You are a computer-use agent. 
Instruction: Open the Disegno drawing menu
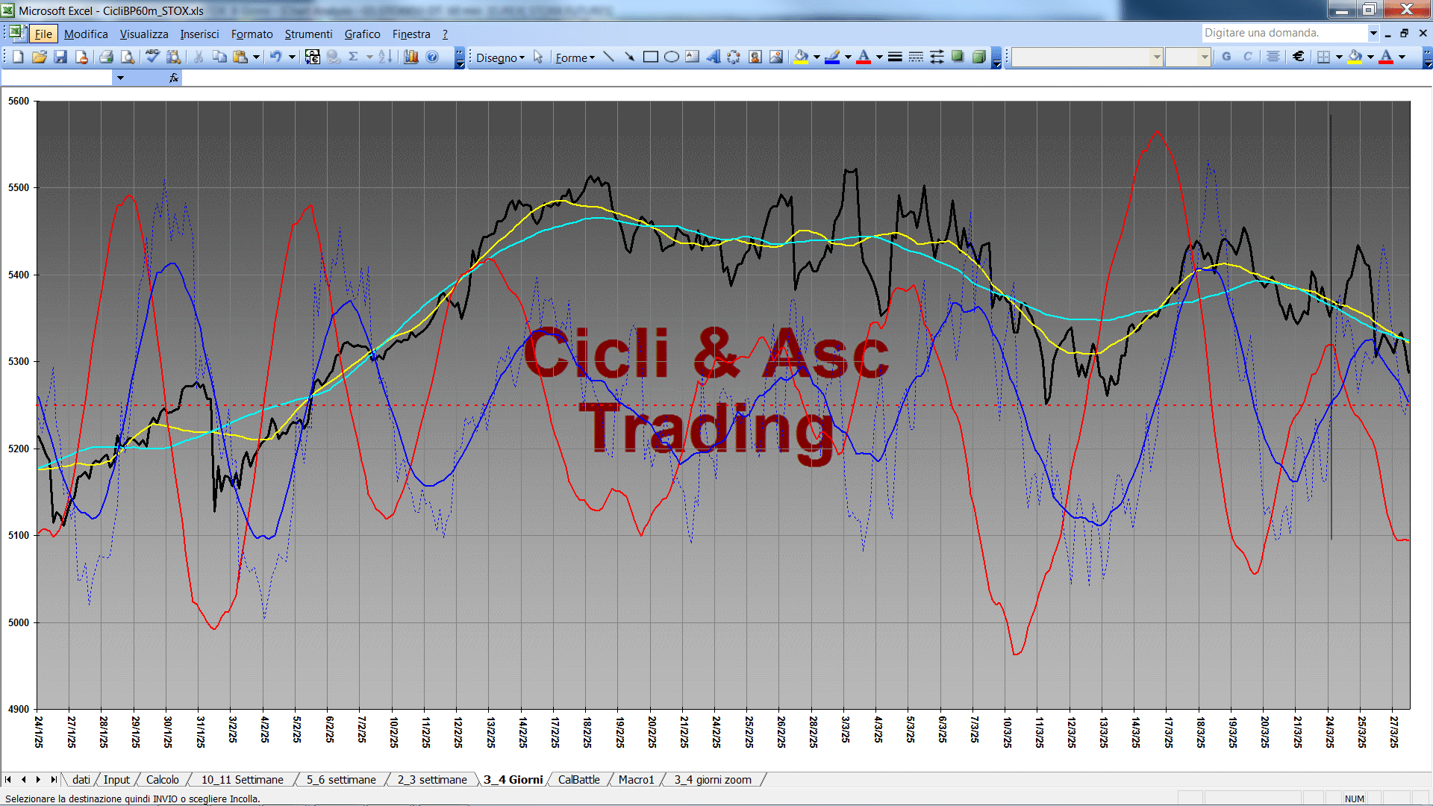(x=501, y=57)
